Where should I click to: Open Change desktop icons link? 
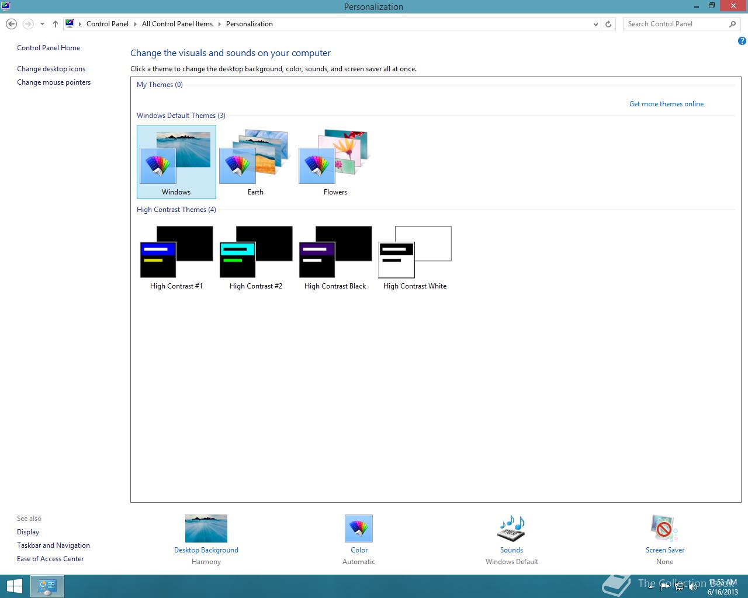[x=51, y=69]
